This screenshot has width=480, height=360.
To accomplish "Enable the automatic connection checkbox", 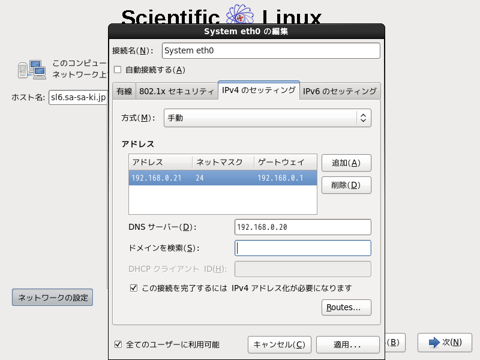I will pyautogui.click(x=118, y=70).
